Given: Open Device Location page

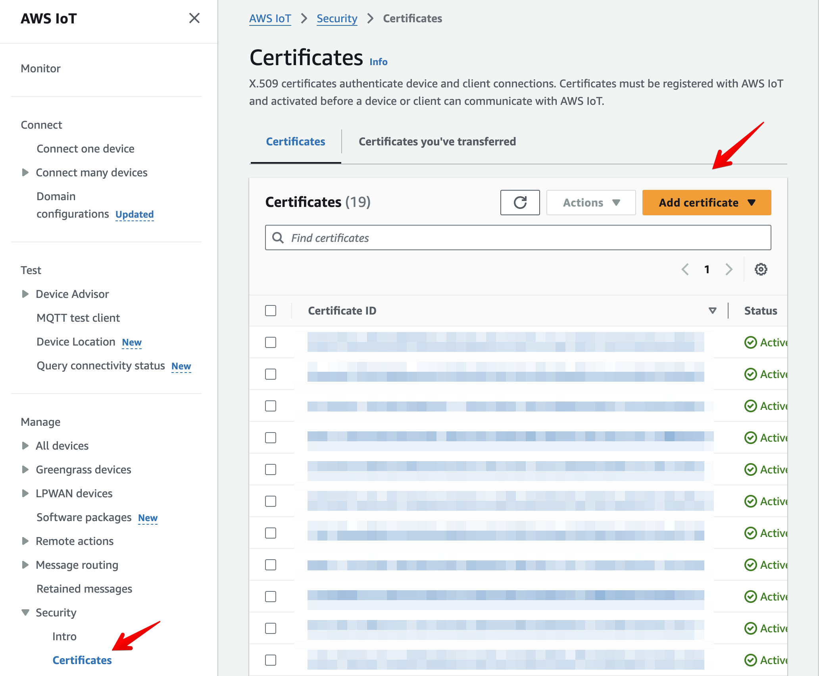Looking at the screenshot, I should tap(76, 342).
